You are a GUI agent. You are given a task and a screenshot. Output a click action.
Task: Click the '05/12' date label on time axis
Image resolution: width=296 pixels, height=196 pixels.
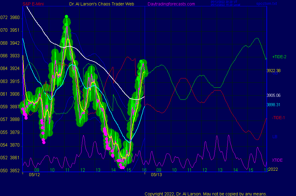point(34,175)
